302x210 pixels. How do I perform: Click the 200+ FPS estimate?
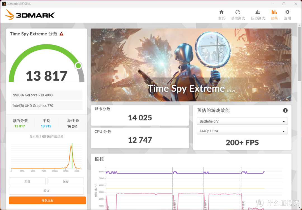242,143
